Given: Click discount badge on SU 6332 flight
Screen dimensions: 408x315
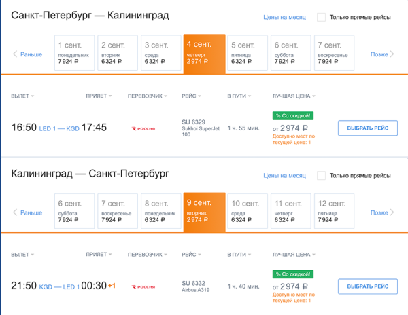Looking at the screenshot, I should 293,274.
